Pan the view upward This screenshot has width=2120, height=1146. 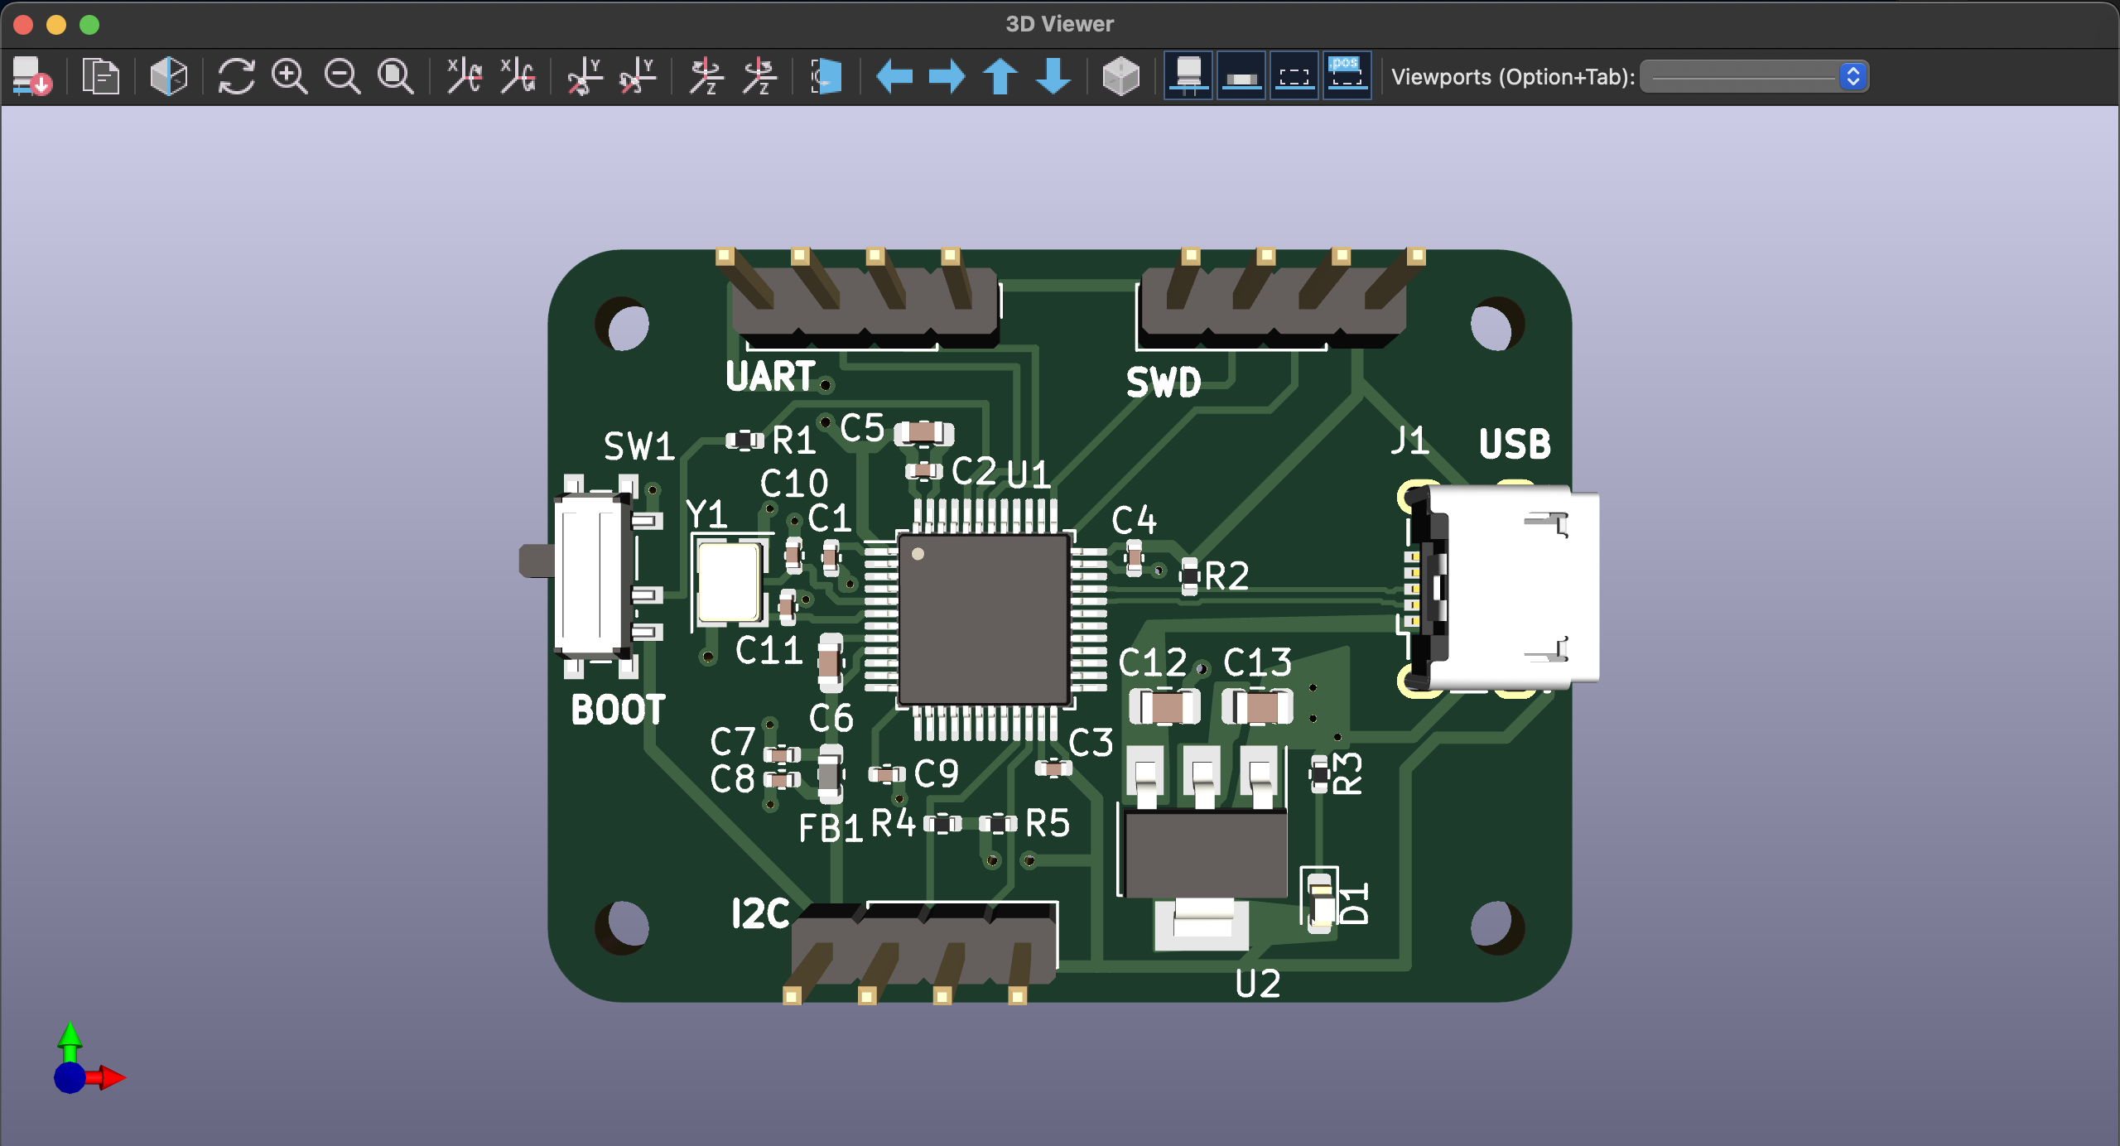(x=1000, y=76)
